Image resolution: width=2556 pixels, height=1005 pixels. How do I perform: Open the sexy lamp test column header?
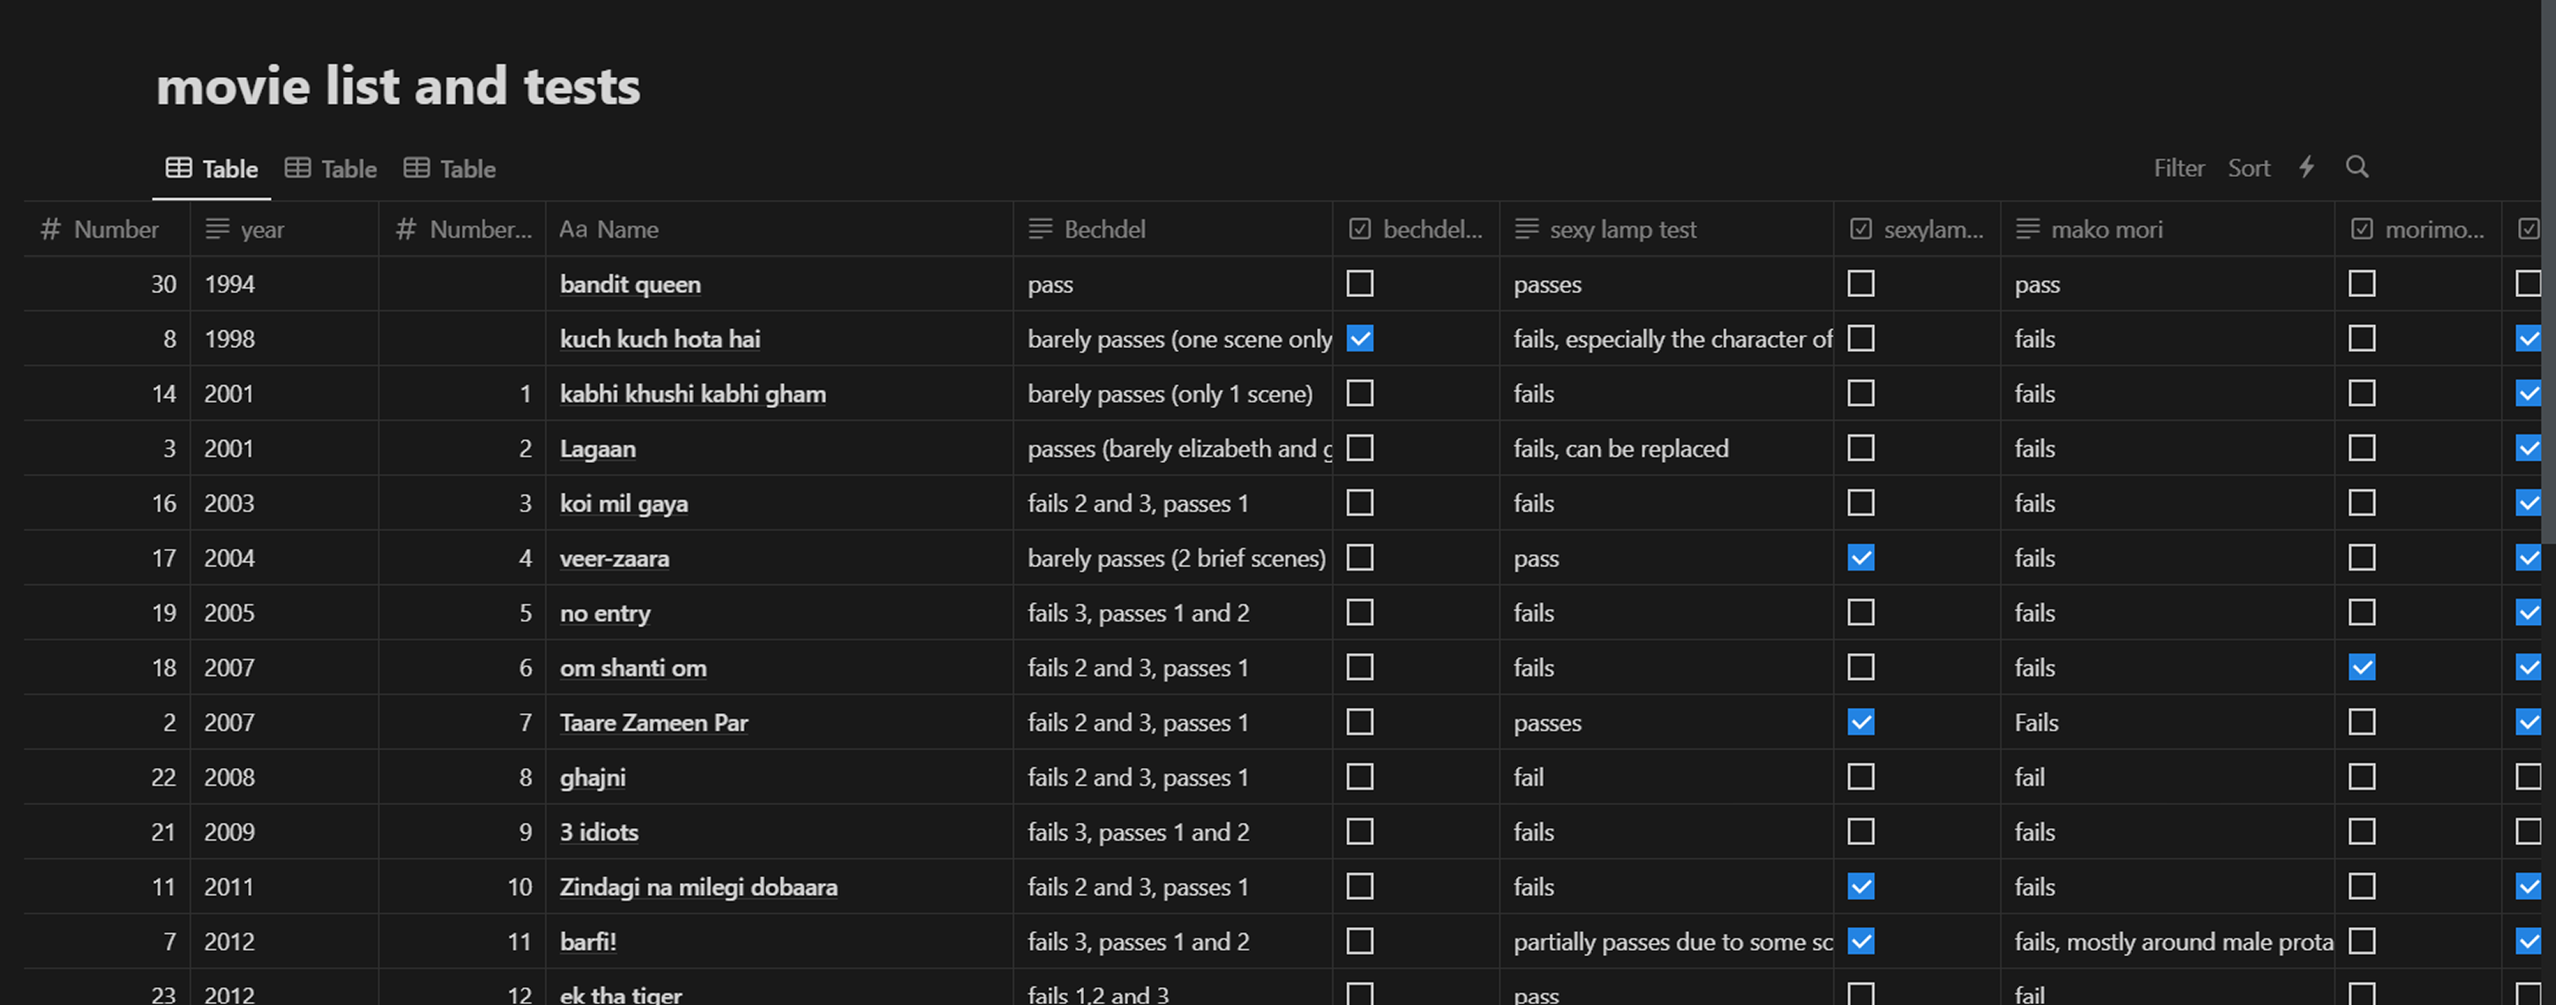click(x=1622, y=229)
